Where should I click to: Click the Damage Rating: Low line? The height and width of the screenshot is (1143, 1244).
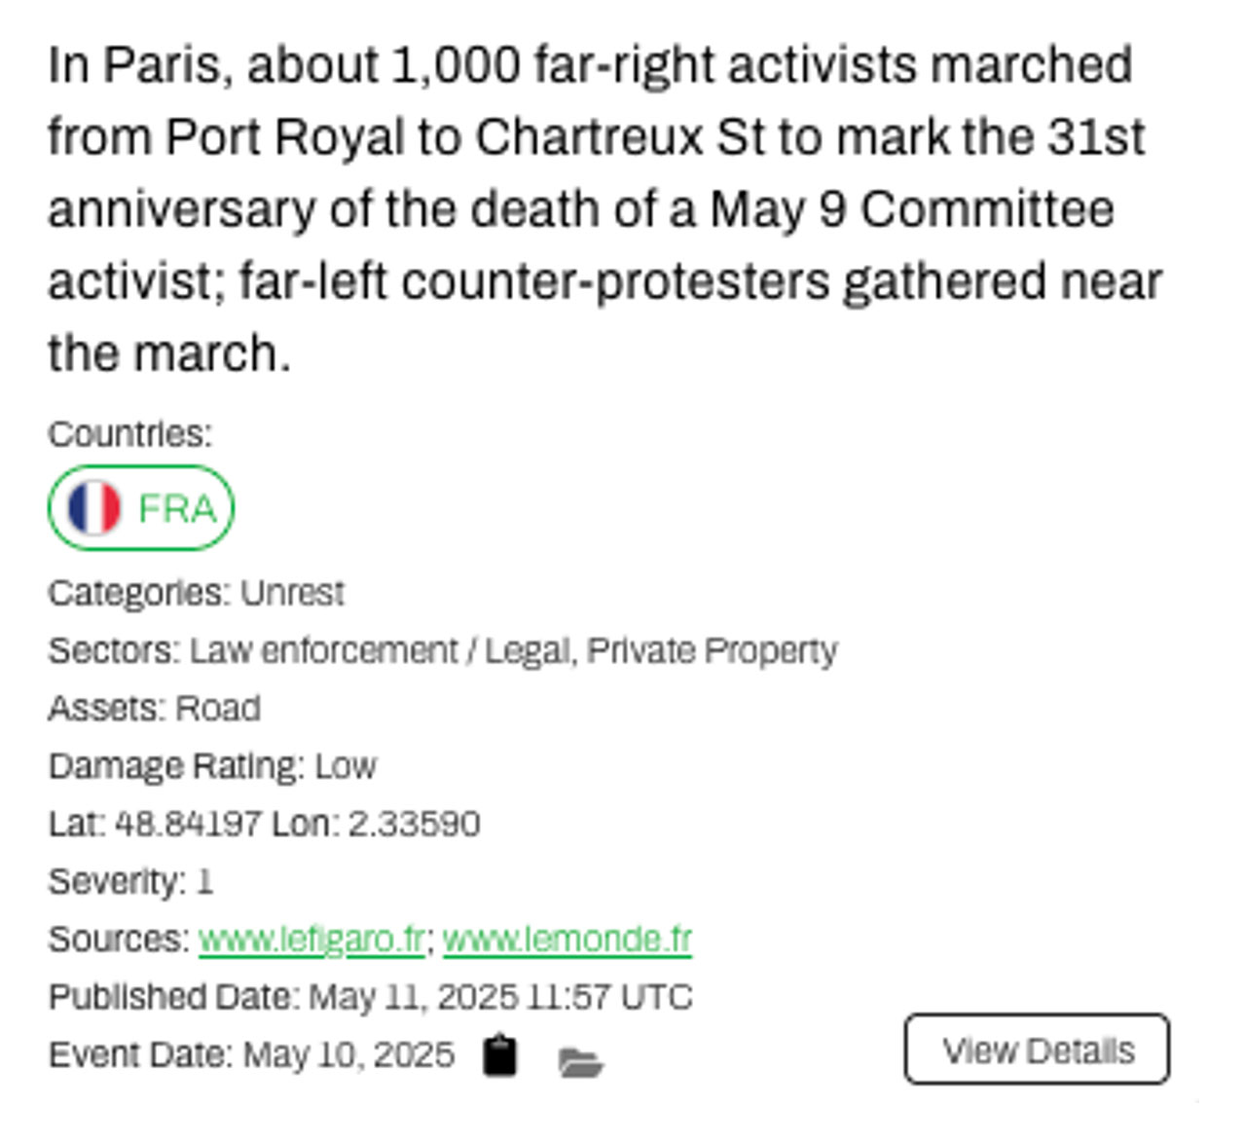(211, 766)
